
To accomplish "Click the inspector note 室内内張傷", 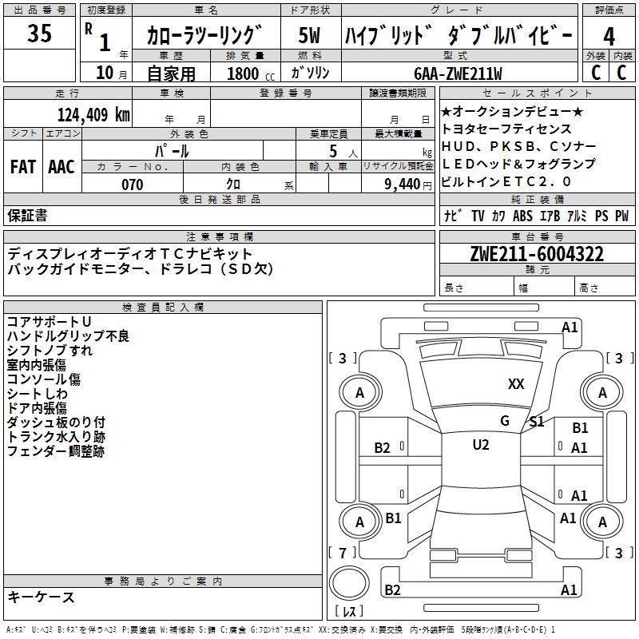I will pos(36,365).
